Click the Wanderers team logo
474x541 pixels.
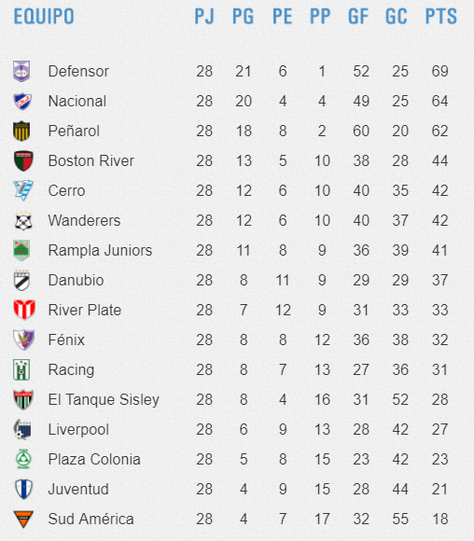[23, 221]
